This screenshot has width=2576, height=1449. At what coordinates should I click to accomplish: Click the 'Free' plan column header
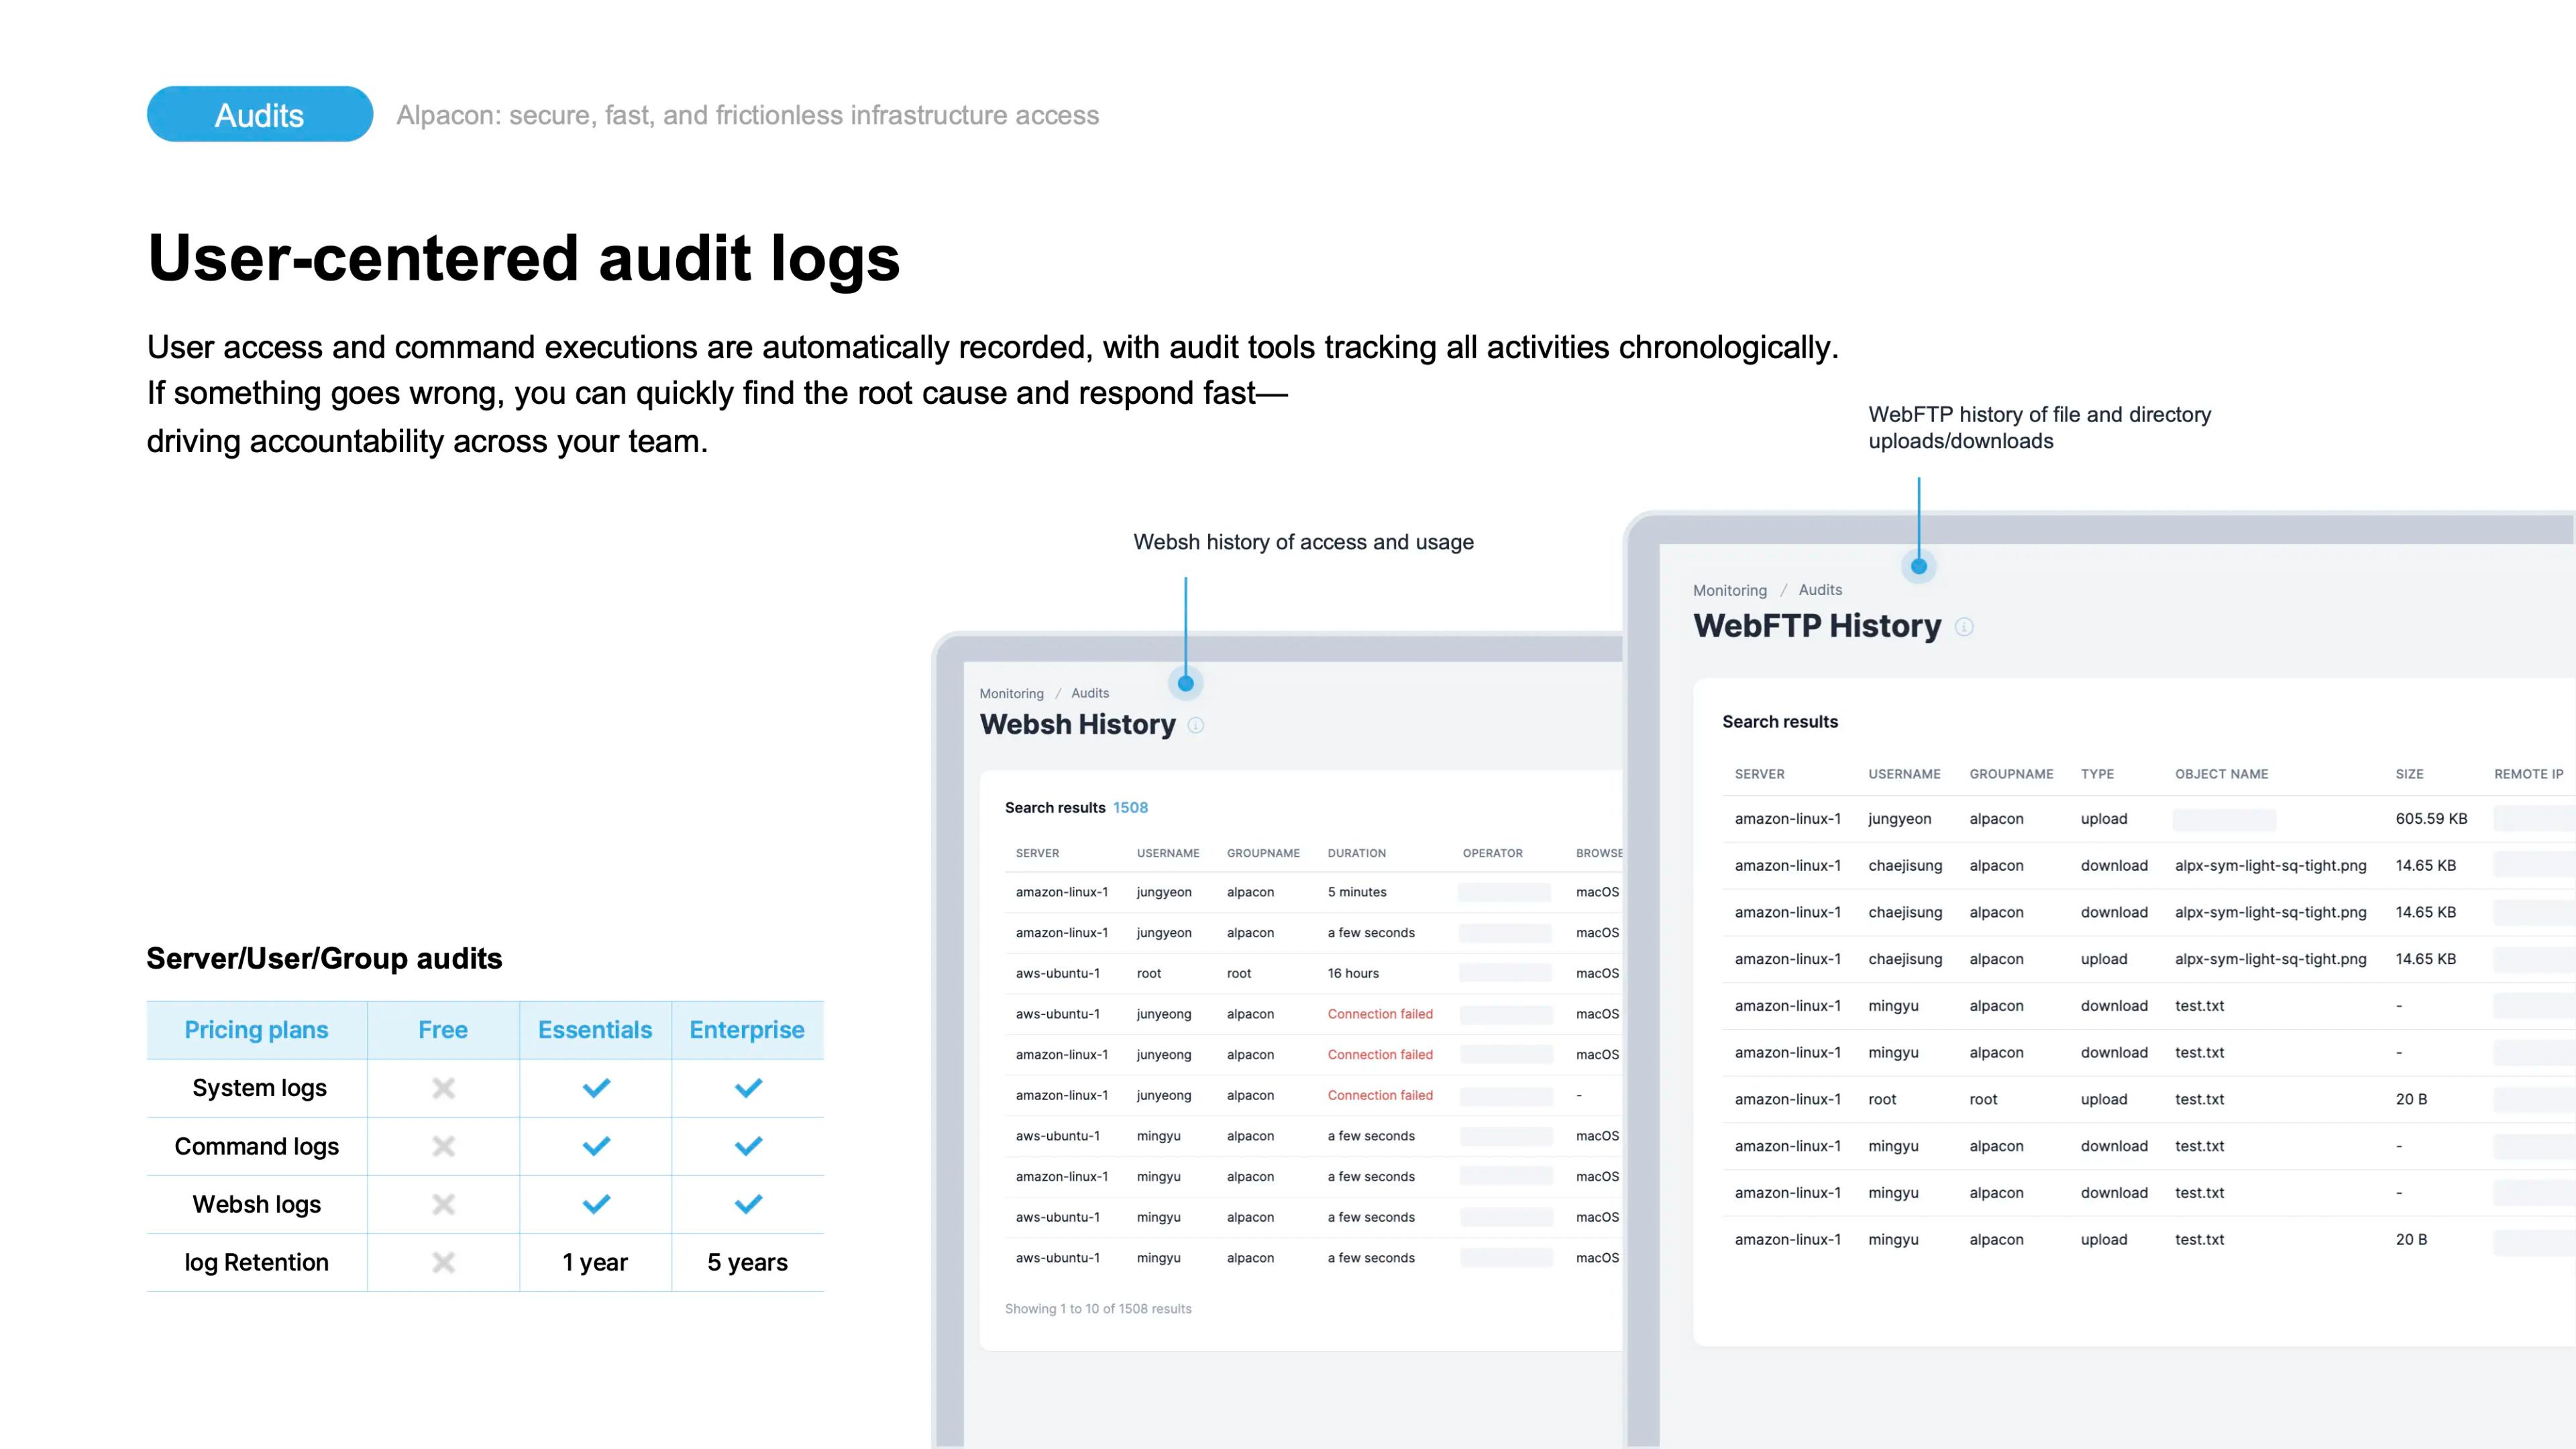443,1030
